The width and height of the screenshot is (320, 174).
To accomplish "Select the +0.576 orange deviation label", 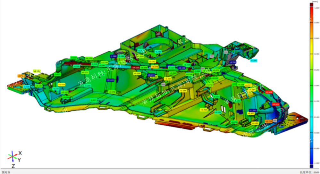I will [x=155, y=66].
